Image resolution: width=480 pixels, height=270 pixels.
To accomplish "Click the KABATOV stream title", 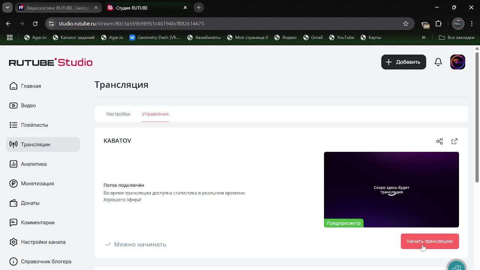I will 117,141.
